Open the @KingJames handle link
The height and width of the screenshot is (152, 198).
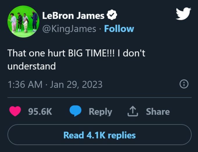[x=69, y=29]
